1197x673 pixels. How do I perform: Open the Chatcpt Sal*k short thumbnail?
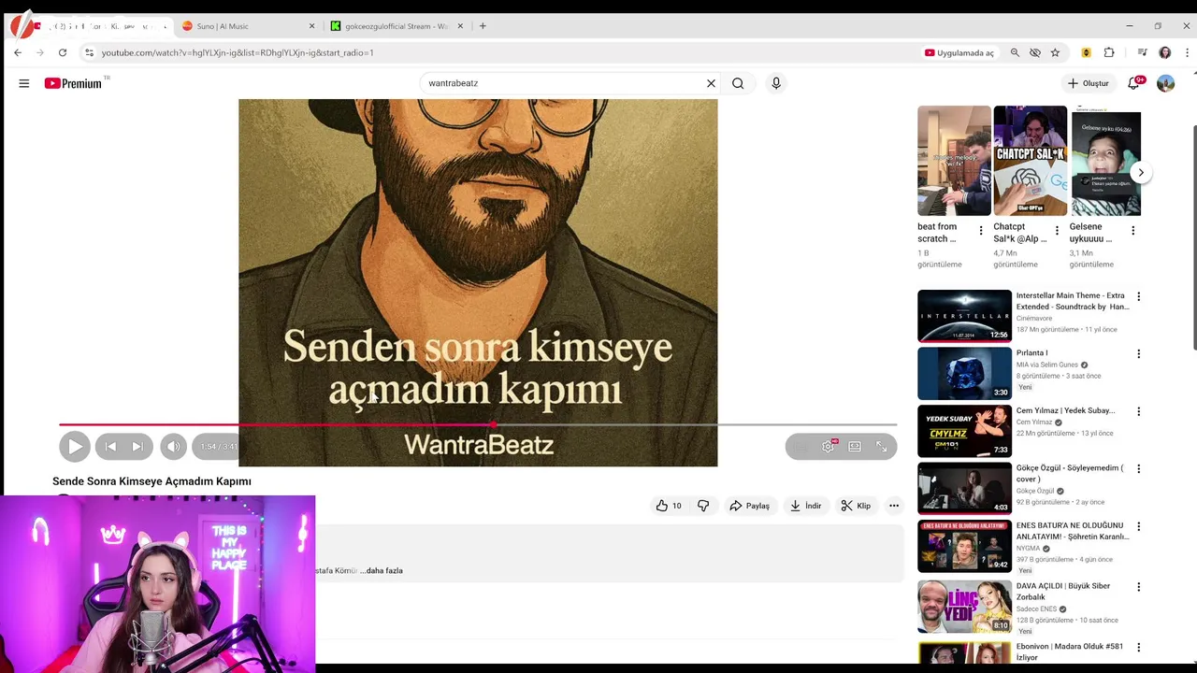click(x=1030, y=161)
